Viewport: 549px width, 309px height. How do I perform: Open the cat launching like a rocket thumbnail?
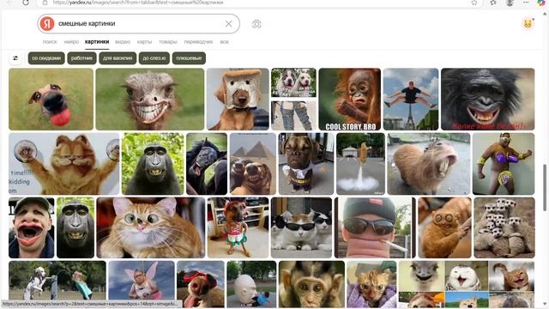(x=360, y=164)
